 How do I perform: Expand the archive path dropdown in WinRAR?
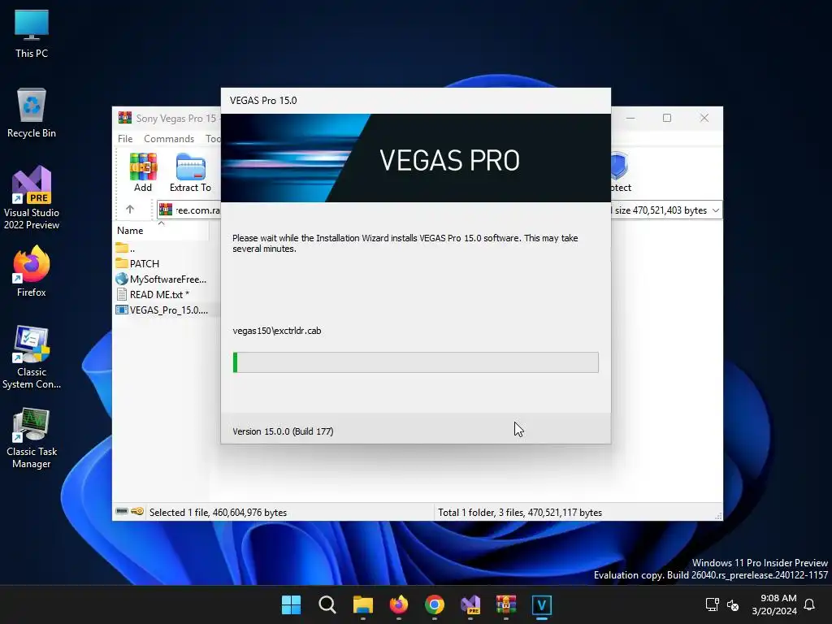point(715,210)
